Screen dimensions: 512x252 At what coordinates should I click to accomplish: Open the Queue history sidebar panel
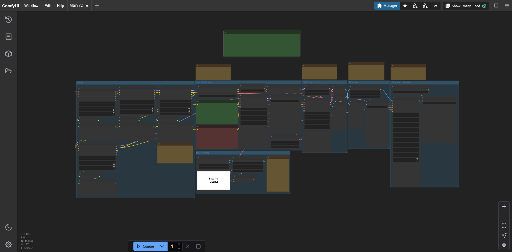tap(9, 19)
